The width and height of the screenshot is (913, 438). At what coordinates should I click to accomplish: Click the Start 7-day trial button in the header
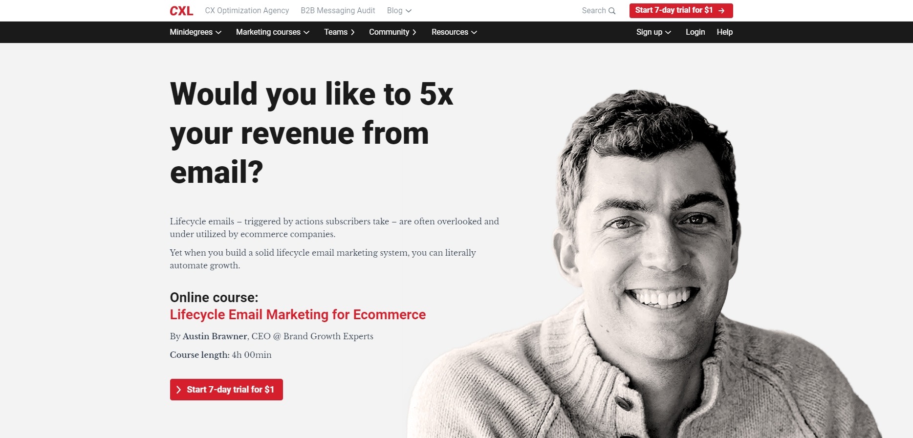point(681,11)
